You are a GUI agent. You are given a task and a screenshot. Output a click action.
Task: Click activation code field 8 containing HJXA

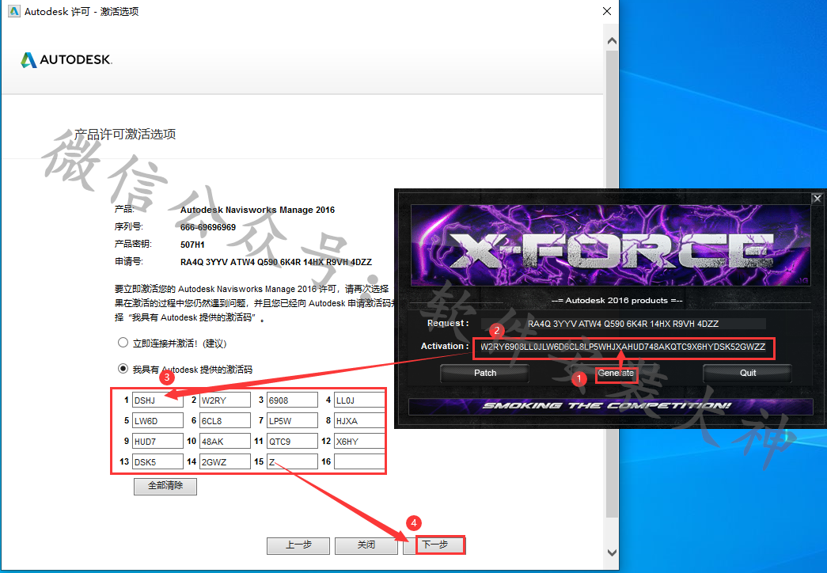[360, 420]
